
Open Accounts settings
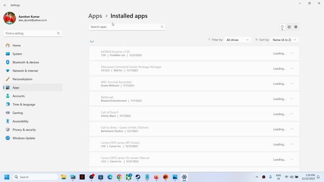click(x=33, y=96)
